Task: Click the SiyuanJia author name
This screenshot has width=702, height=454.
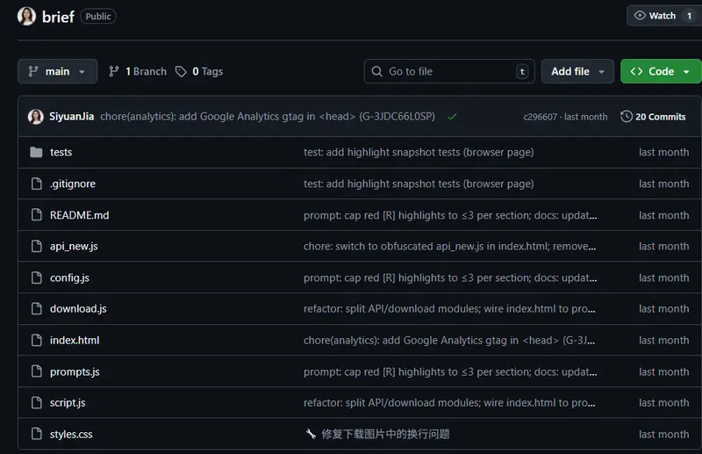Action: tap(72, 117)
